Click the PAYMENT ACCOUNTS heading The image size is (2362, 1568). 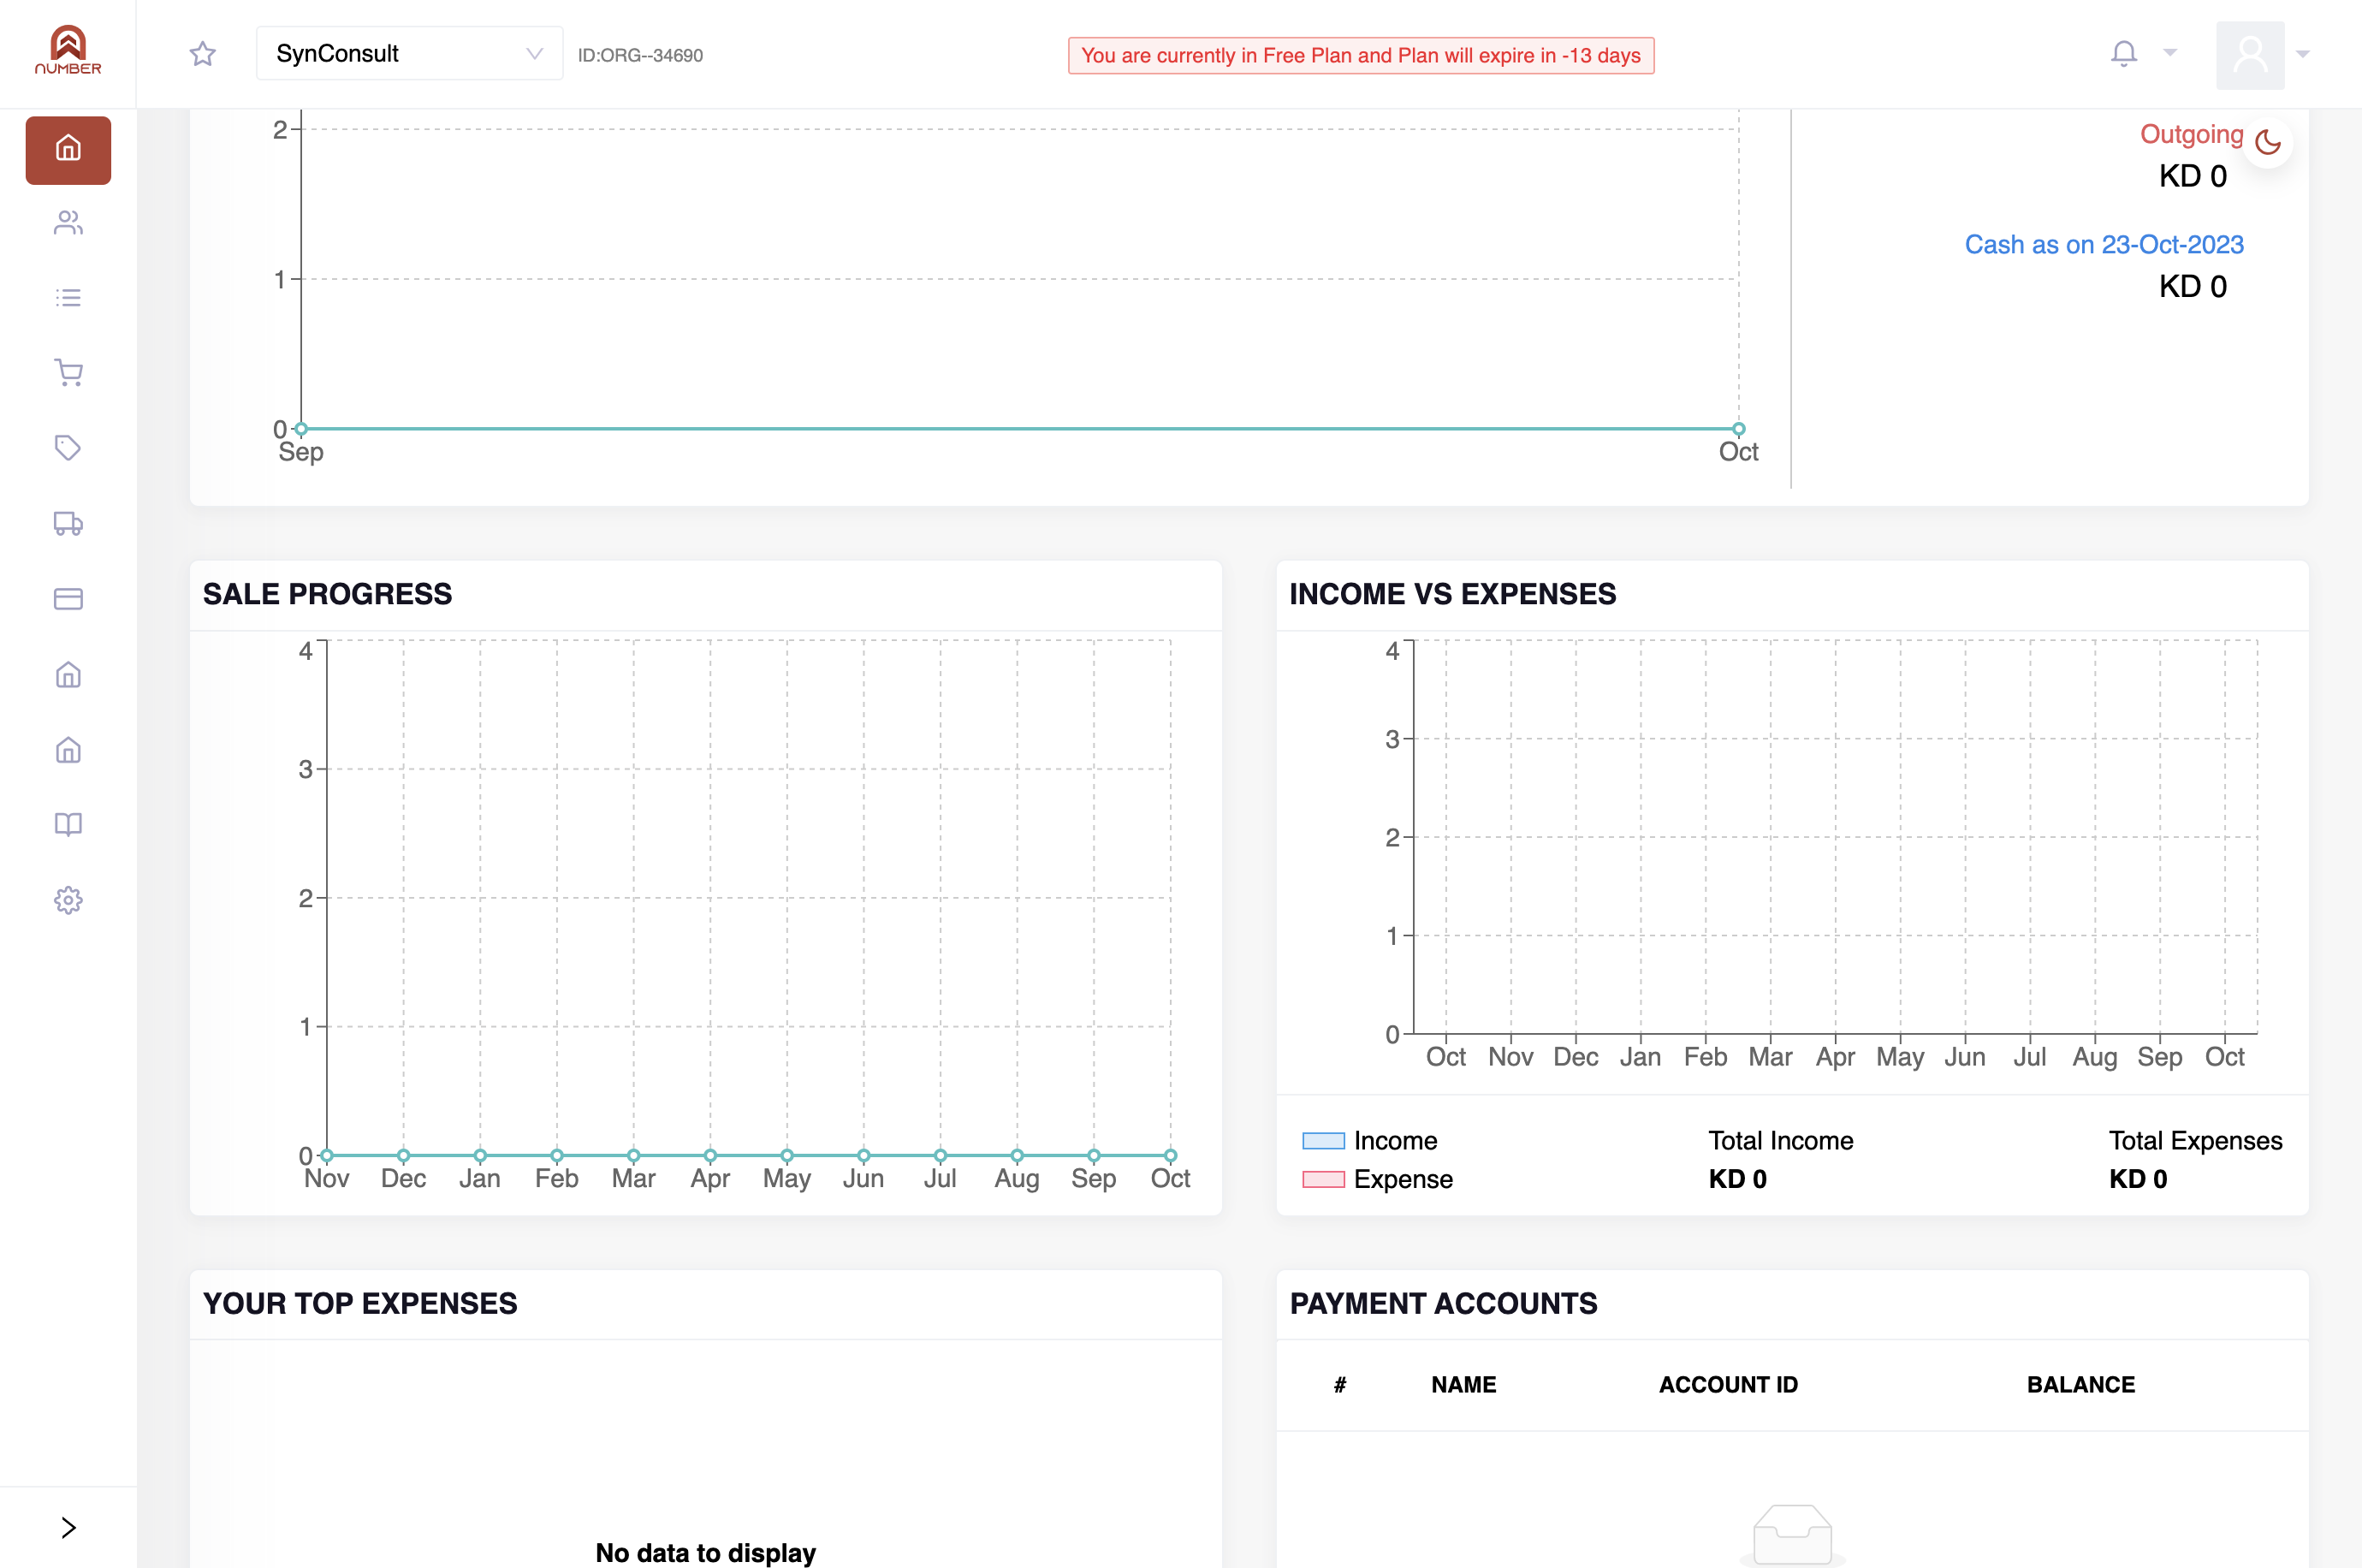pos(1444,1304)
